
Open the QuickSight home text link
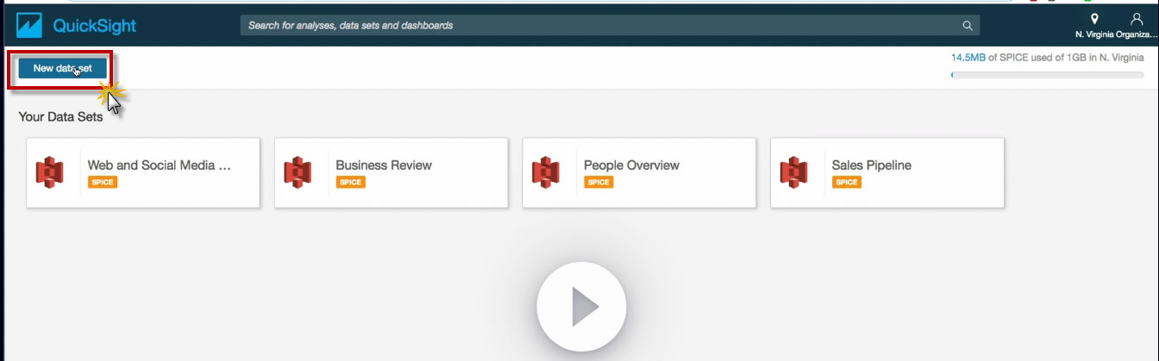(x=94, y=26)
